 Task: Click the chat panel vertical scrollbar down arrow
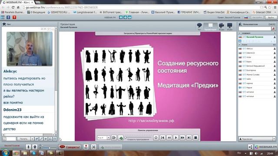(56, 132)
